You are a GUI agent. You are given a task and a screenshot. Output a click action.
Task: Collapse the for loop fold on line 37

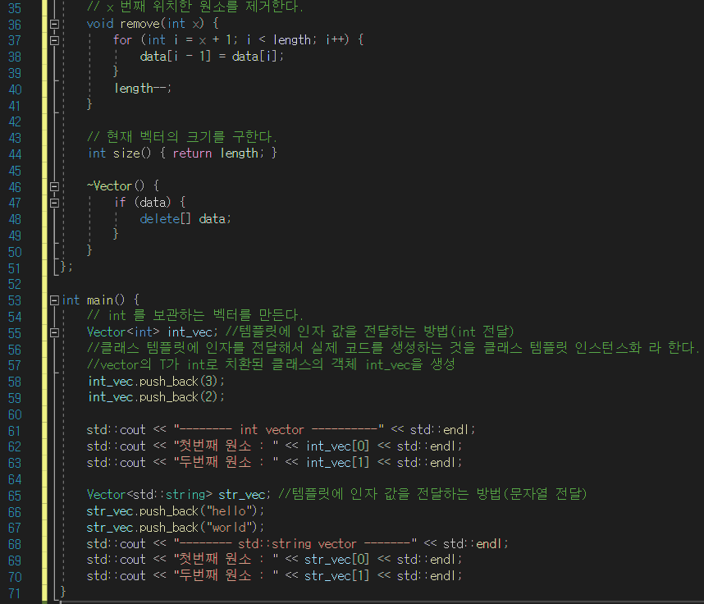pos(54,40)
